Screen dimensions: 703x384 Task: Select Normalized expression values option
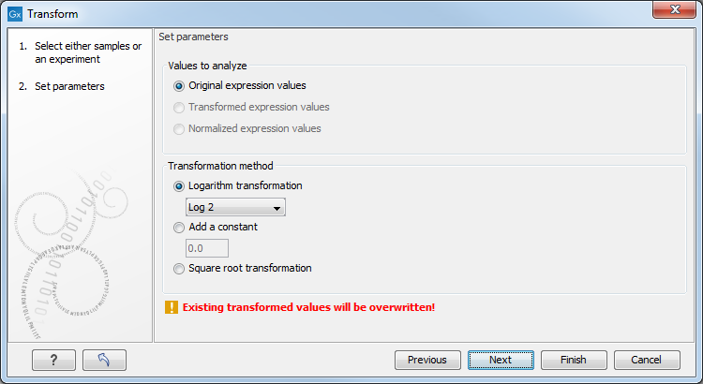180,128
